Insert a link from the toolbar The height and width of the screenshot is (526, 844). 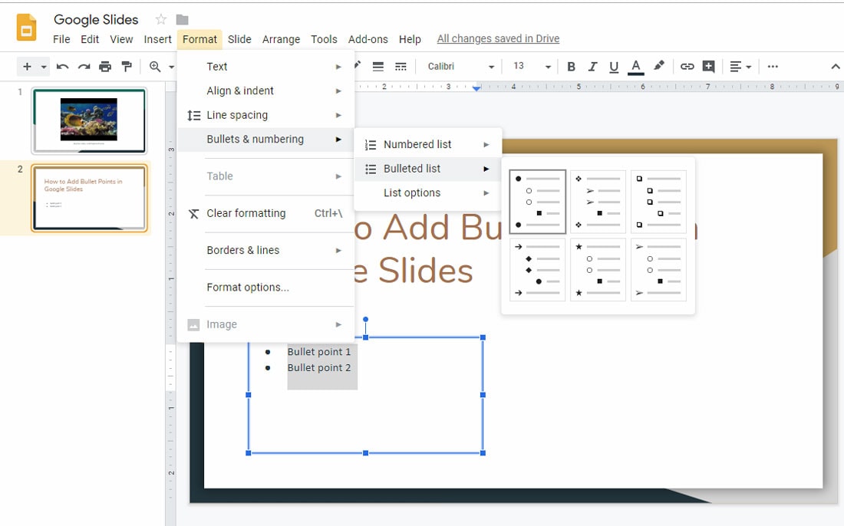687,67
